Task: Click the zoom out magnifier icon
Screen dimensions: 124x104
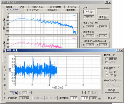Action: point(20,93)
